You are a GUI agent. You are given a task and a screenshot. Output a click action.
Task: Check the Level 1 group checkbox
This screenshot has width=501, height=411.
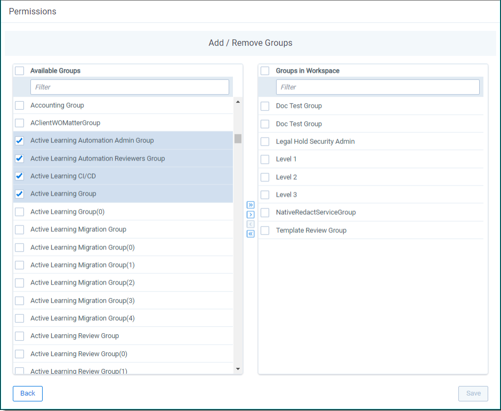point(265,159)
